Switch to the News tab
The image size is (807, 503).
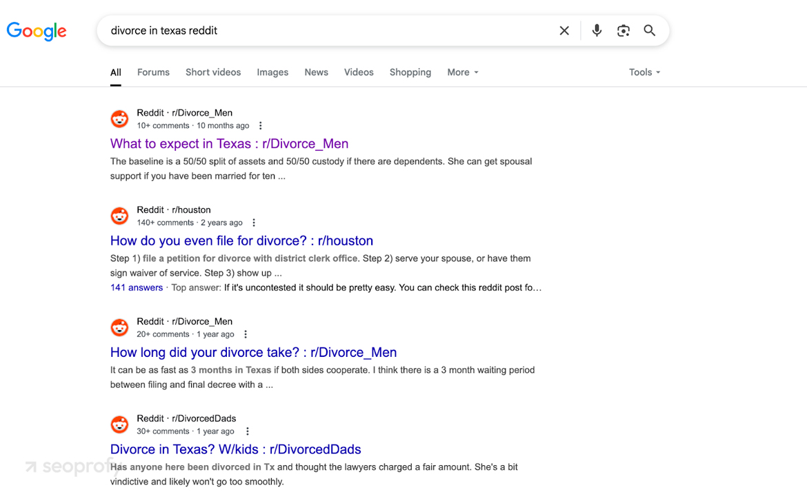coord(316,72)
